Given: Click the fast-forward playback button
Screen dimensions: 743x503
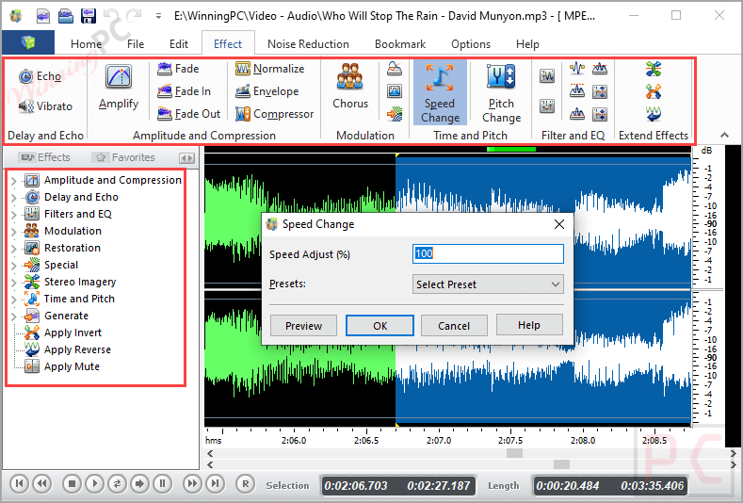Looking at the screenshot, I should 192,483.
